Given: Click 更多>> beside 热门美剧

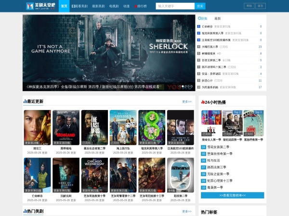Looking at the screenshot, I should pyautogui.click(x=187, y=211).
